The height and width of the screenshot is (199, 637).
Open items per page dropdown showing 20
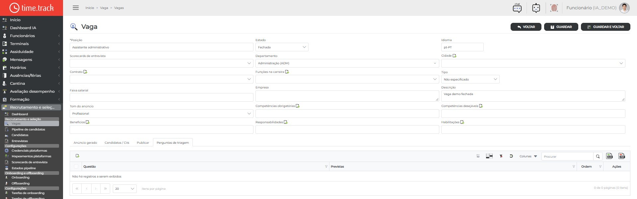(x=125, y=189)
